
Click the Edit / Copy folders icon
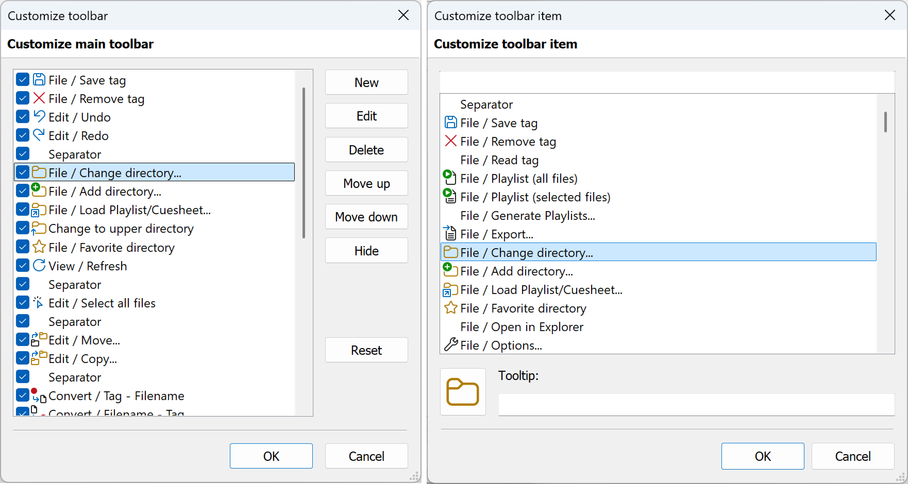[39, 358]
